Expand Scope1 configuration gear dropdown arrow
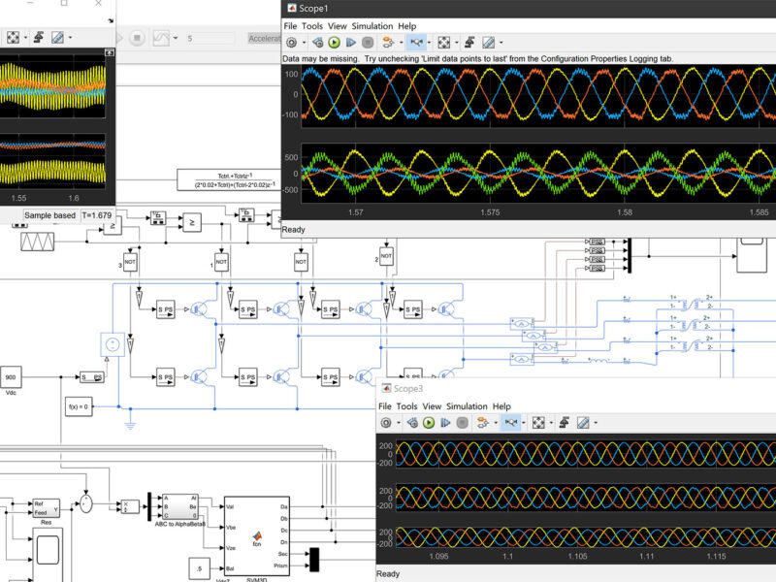Screen dimensions: 776x582 [x=304, y=43]
